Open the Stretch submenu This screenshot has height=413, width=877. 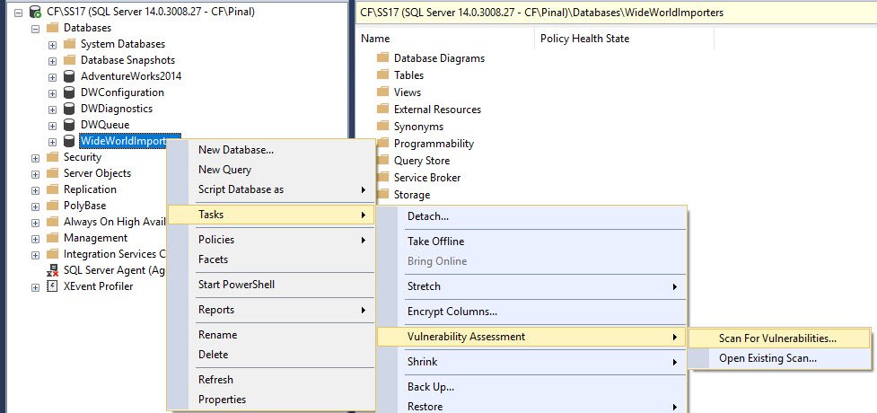tap(531, 286)
